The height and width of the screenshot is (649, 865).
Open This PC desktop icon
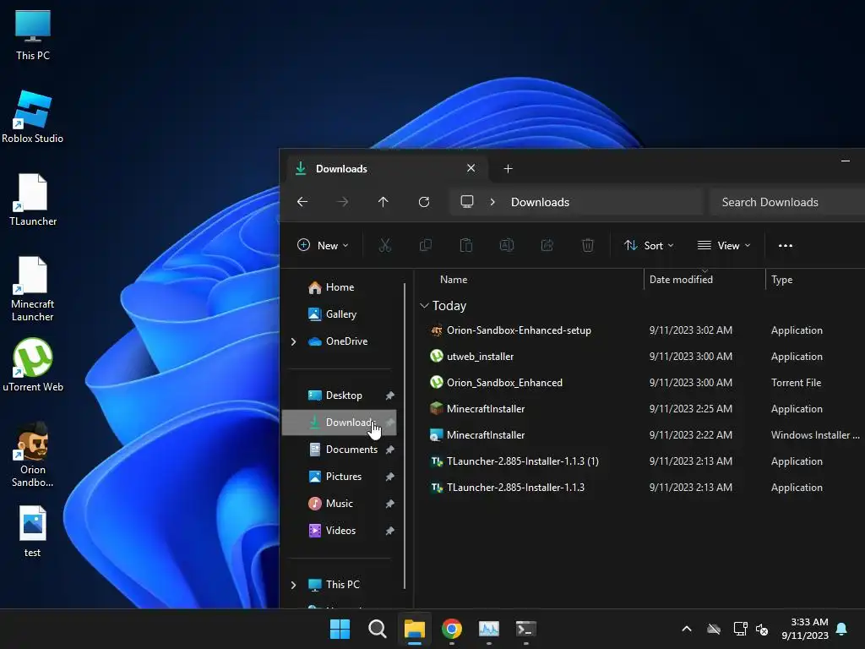coord(33,35)
